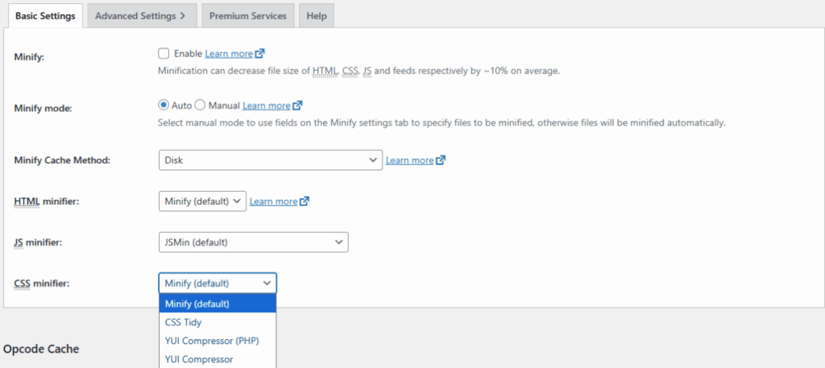This screenshot has width=825, height=368.
Task: Switch to the Advanced Settings tab
Action: [x=140, y=16]
